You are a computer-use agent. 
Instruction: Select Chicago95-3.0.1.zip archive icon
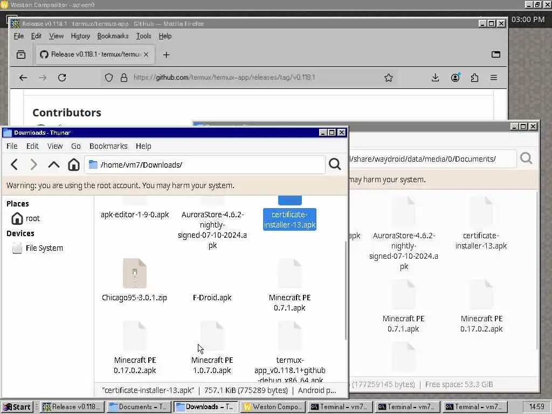(x=134, y=273)
